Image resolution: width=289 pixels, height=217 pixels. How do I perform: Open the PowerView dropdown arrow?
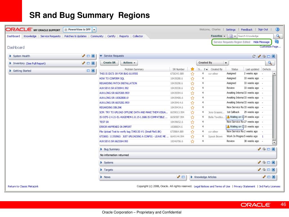pyautogui.click(x=94, y=29)
